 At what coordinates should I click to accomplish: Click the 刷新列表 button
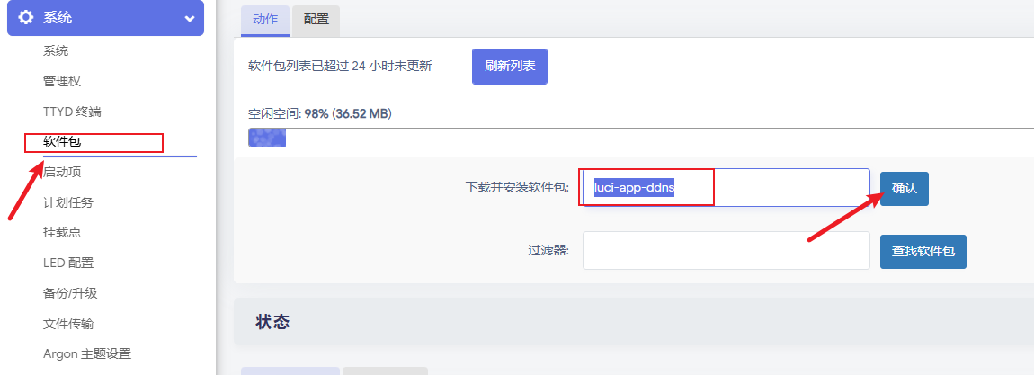tap(510, 66)
